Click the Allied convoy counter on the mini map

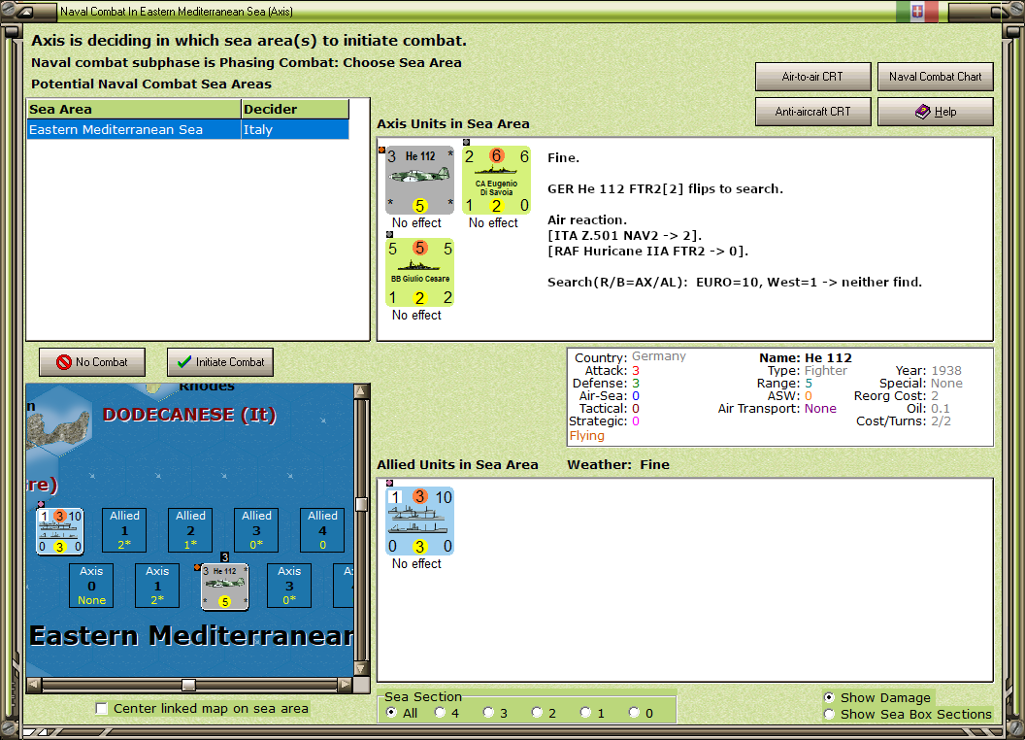[59, 530]
